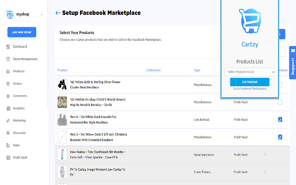Click the Analytics sidebar icon
Viewport: 296px width, 185px height.
[8, 108]
